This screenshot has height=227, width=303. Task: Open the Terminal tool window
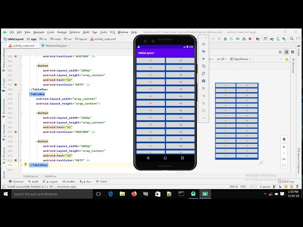coord(16,182)
